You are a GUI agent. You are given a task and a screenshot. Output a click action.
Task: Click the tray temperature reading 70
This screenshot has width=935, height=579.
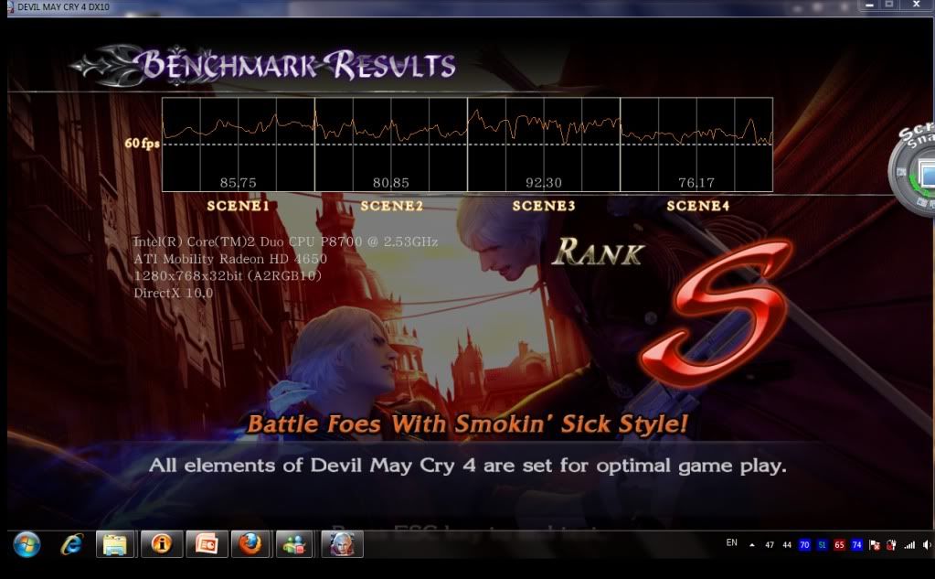coord(804,544)
